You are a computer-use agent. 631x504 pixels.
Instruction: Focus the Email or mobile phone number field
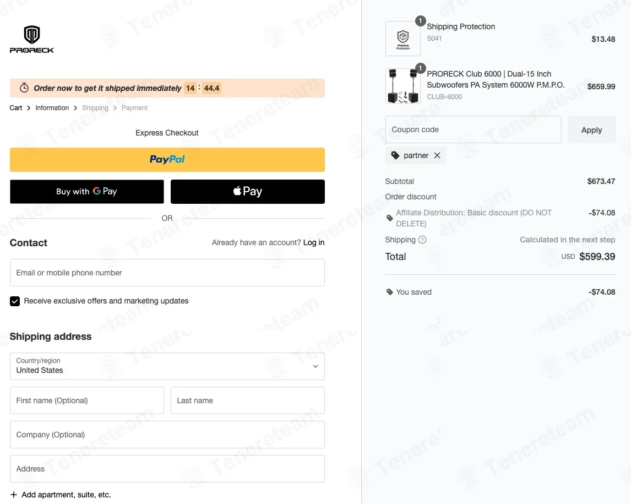pos(167,273)
